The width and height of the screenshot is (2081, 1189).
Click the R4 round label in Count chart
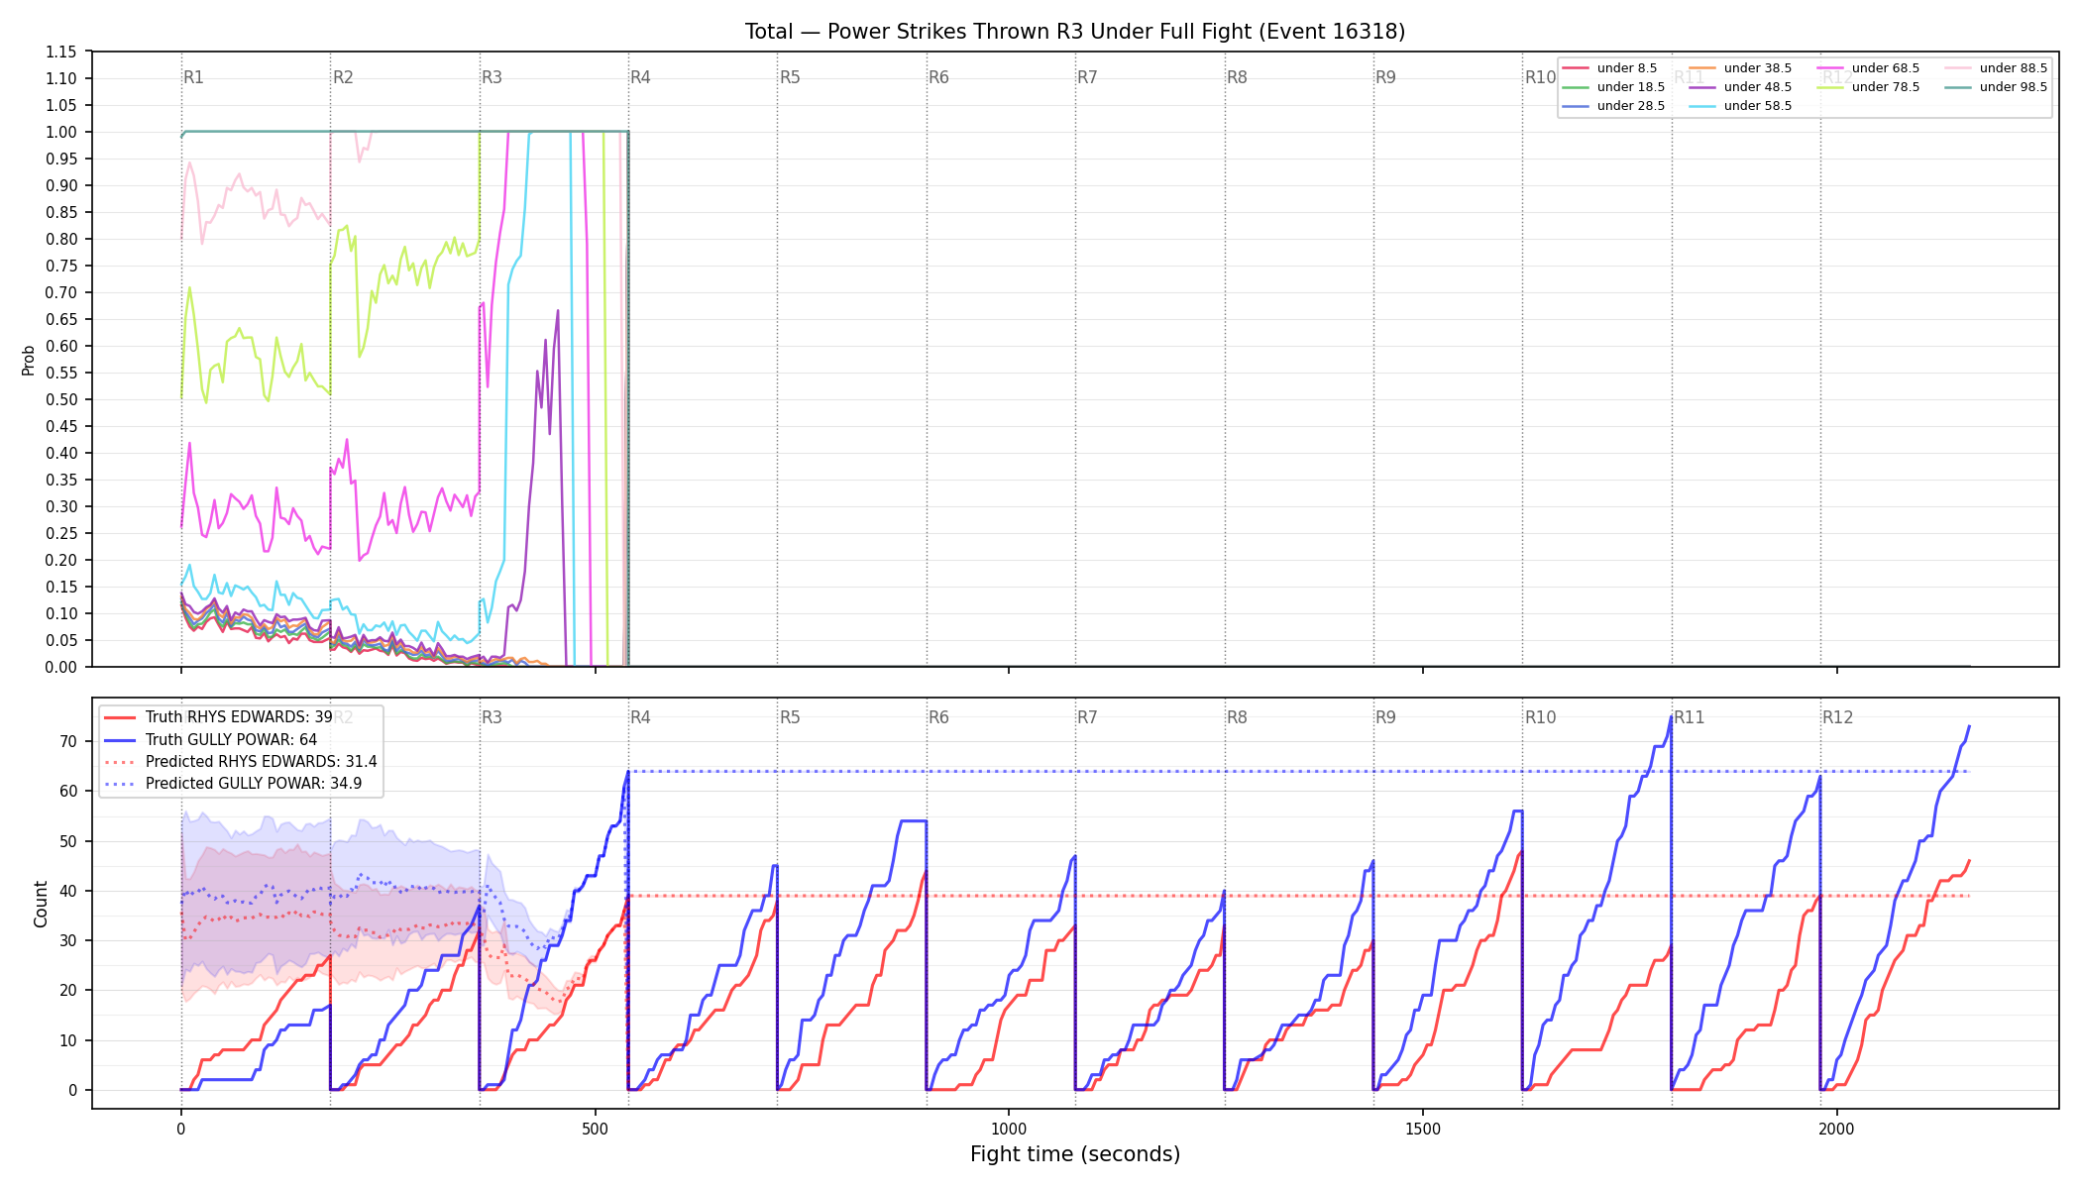pyautogui.click(x=641, y=717)
